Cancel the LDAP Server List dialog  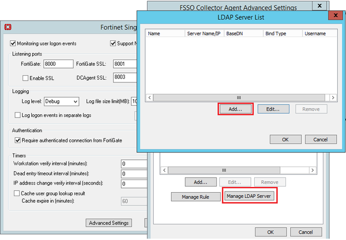pyautogui.click(x=321, y=140)
